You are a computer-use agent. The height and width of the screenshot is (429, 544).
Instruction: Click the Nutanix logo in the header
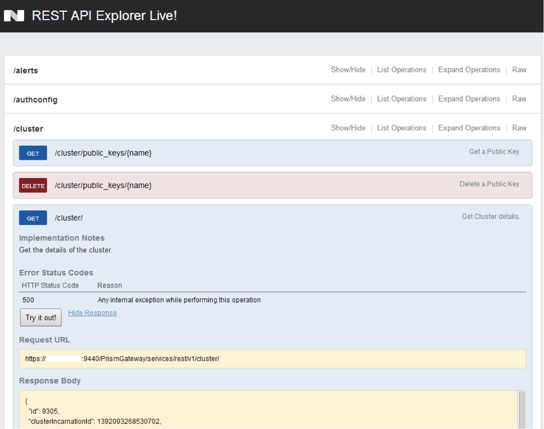click(x=14, y=16)
